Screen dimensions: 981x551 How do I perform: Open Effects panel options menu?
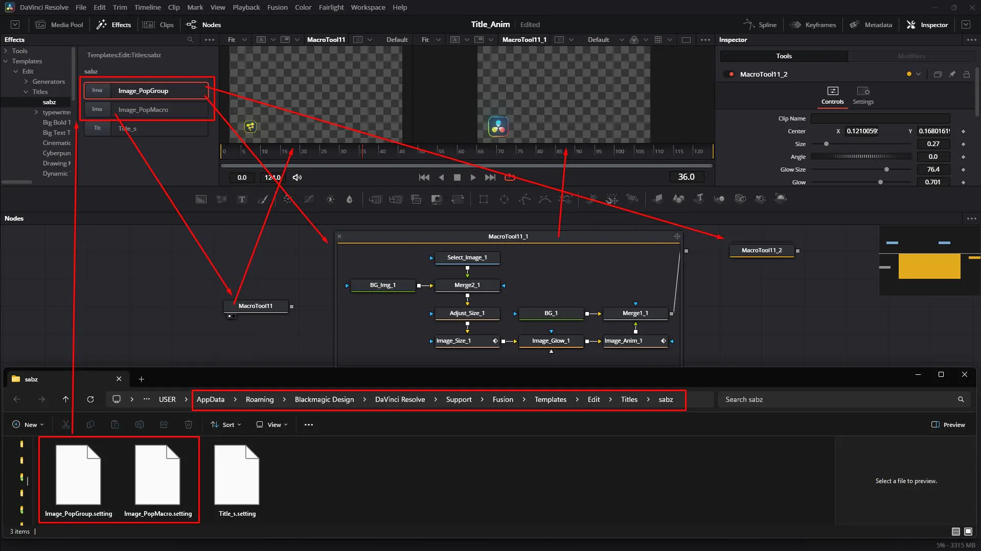point(210,40)
